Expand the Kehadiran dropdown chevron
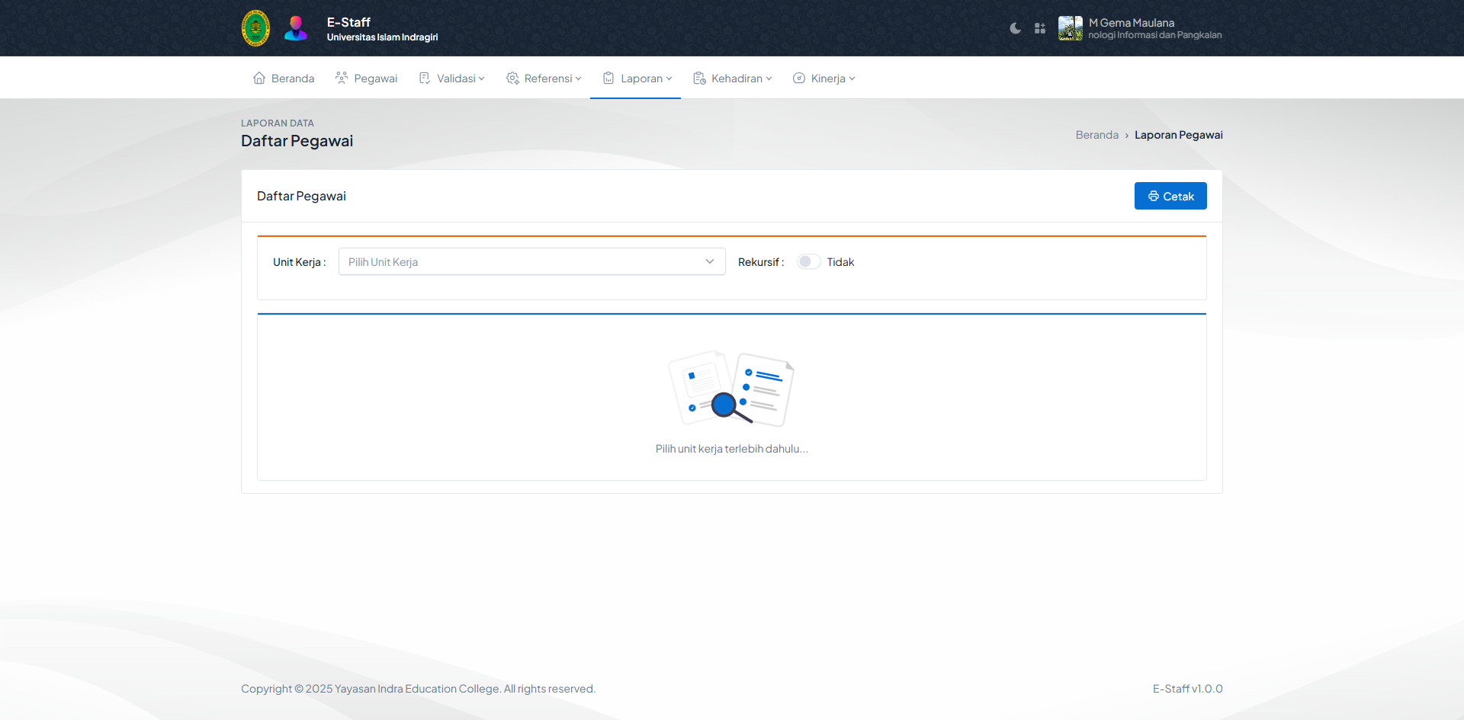This screenshot has height=720, width=1464. [769, 78]
